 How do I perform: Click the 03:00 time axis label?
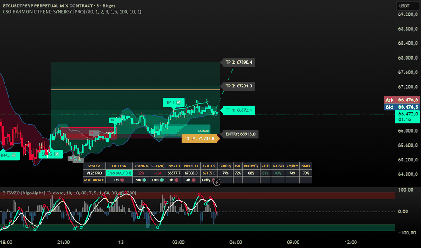(178, 243)
